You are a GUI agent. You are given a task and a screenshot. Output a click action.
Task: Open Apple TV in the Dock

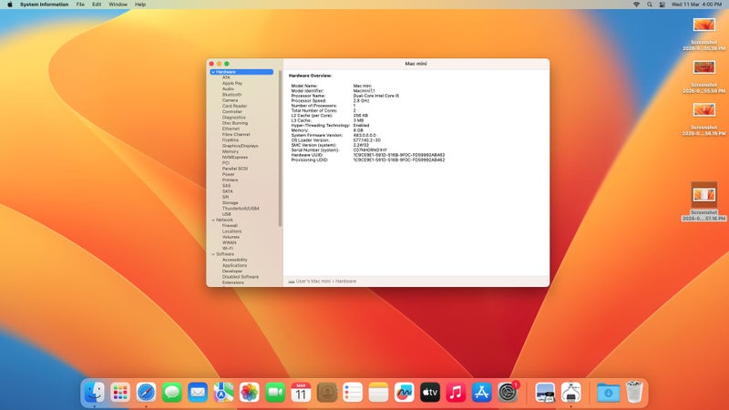(430, 393)
